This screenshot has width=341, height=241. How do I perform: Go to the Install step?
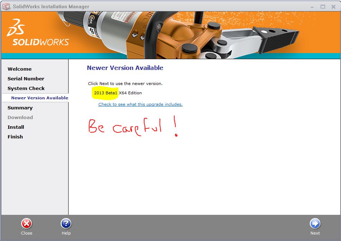tap(16, 127)
